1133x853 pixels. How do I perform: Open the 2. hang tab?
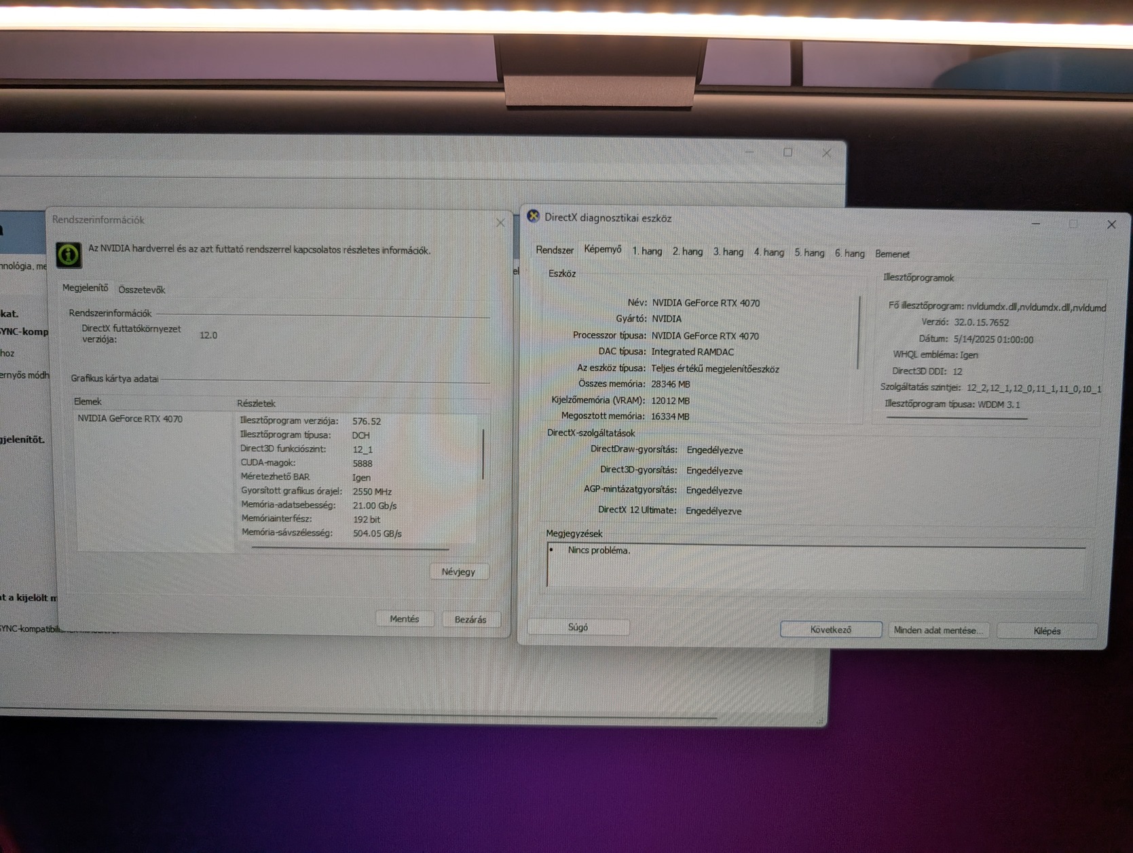point(688,252)
